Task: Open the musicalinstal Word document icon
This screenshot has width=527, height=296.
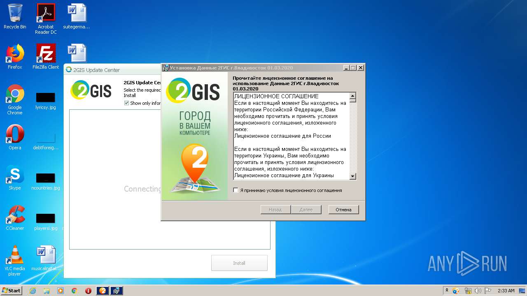Action: pos(46,258)
